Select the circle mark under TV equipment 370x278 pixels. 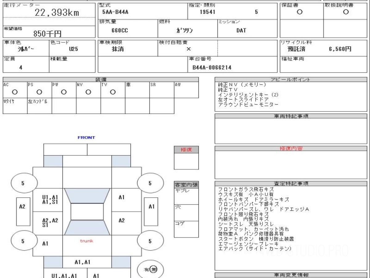click(x=113, y=92)
